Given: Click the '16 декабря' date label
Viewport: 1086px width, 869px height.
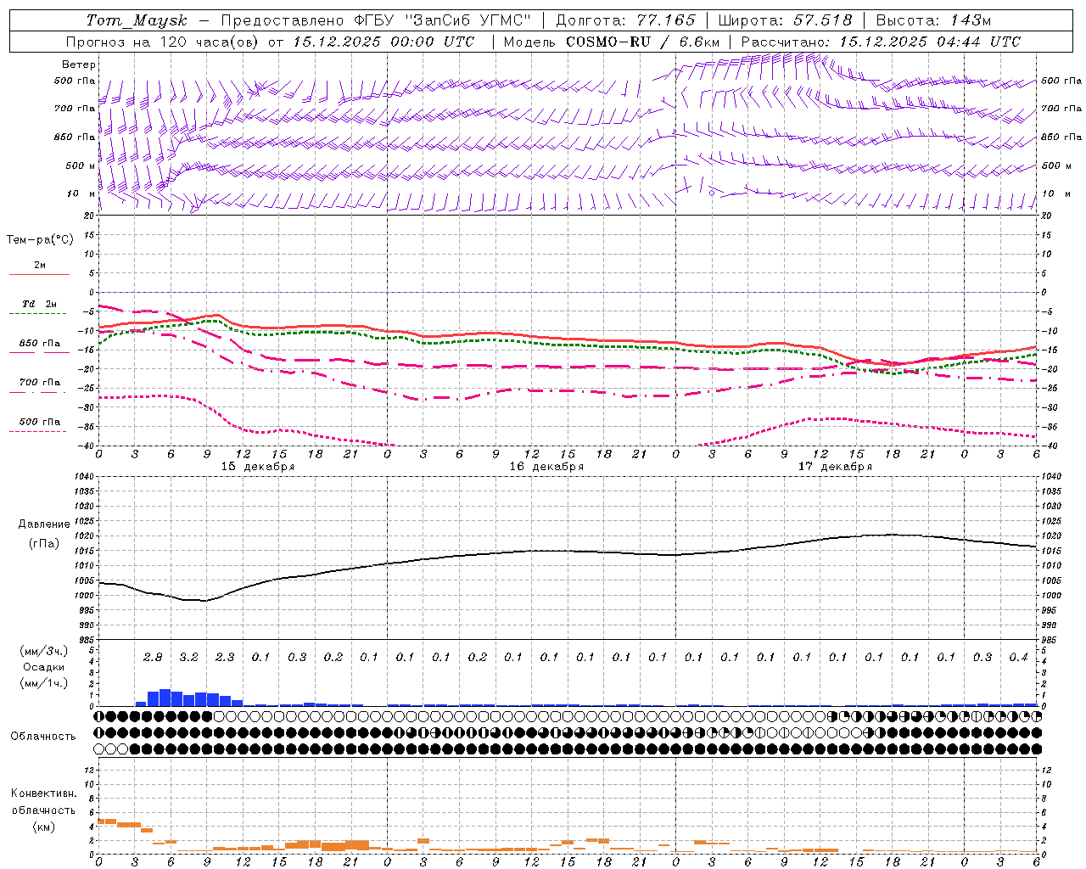Looking at the screenshot, I should 546,467.
